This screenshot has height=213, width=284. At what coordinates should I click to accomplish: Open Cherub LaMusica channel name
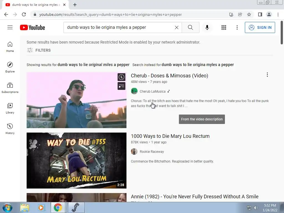click(153, 92)
